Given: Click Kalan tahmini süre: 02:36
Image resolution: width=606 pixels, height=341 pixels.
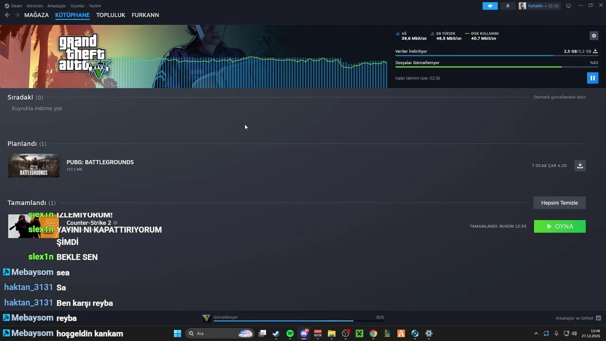Looking at the screenshot, I should (x=418, y=78).
